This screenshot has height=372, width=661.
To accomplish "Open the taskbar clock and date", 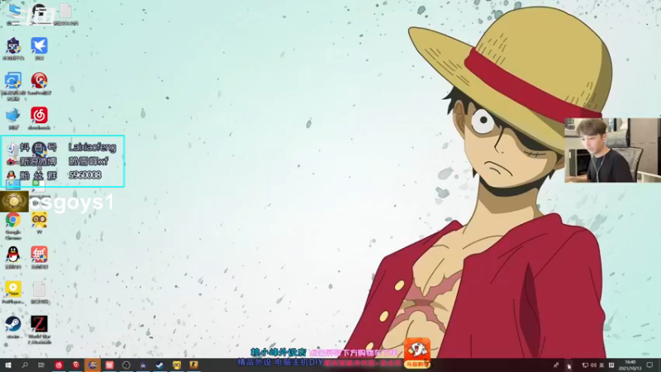I will [x=630, y=365].
